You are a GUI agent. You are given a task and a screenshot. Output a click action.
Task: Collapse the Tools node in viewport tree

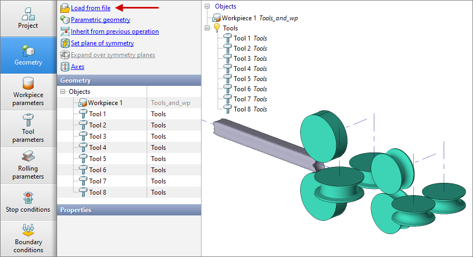pyautogui.click(x=207, y=28)
